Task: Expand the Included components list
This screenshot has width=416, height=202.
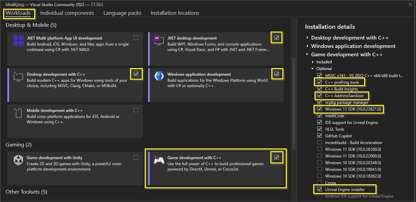Action: (313, 62)
